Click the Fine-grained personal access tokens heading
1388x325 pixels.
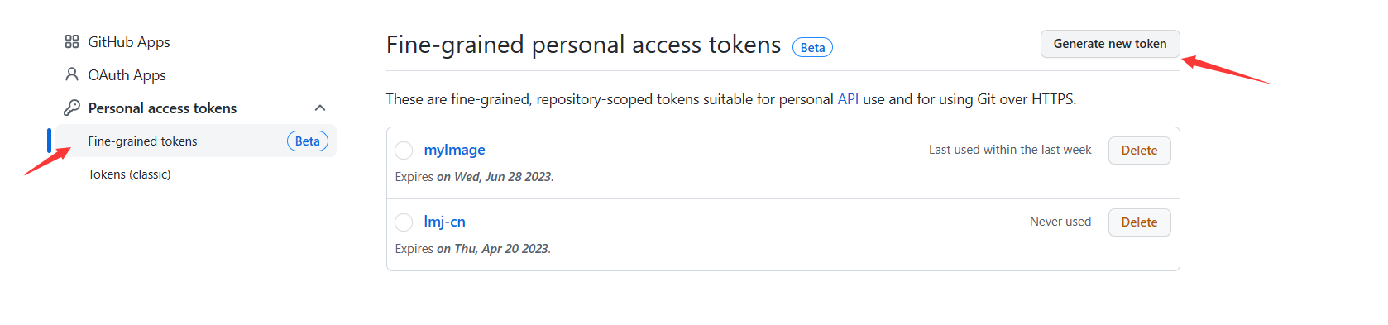coord(583,45)
